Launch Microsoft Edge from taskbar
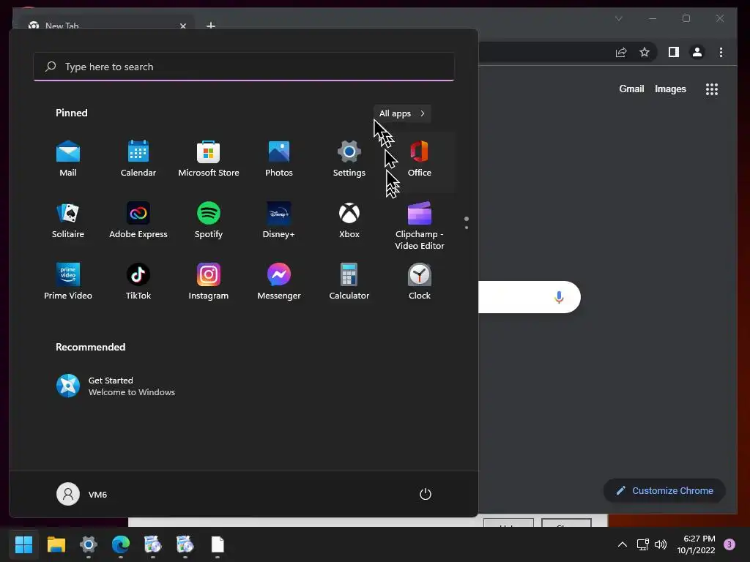The width and height of the screenshot is (750, 562). (x=121, y=544)
